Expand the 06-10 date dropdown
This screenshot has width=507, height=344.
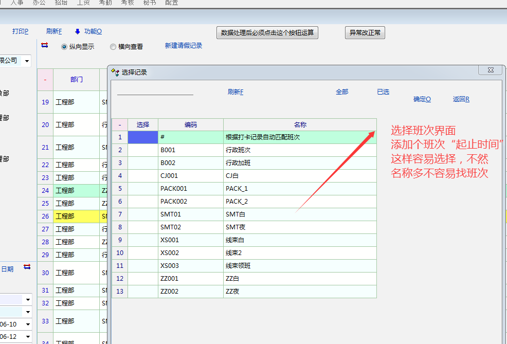[28, 324]
